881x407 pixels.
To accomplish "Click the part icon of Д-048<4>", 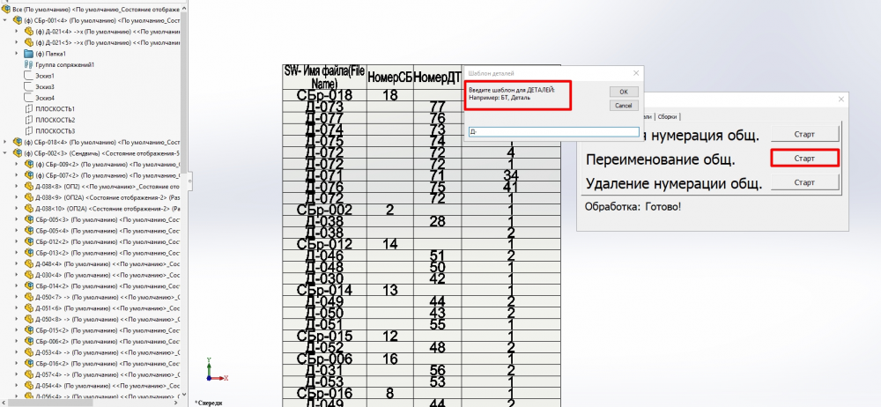I will click(29, 263).
